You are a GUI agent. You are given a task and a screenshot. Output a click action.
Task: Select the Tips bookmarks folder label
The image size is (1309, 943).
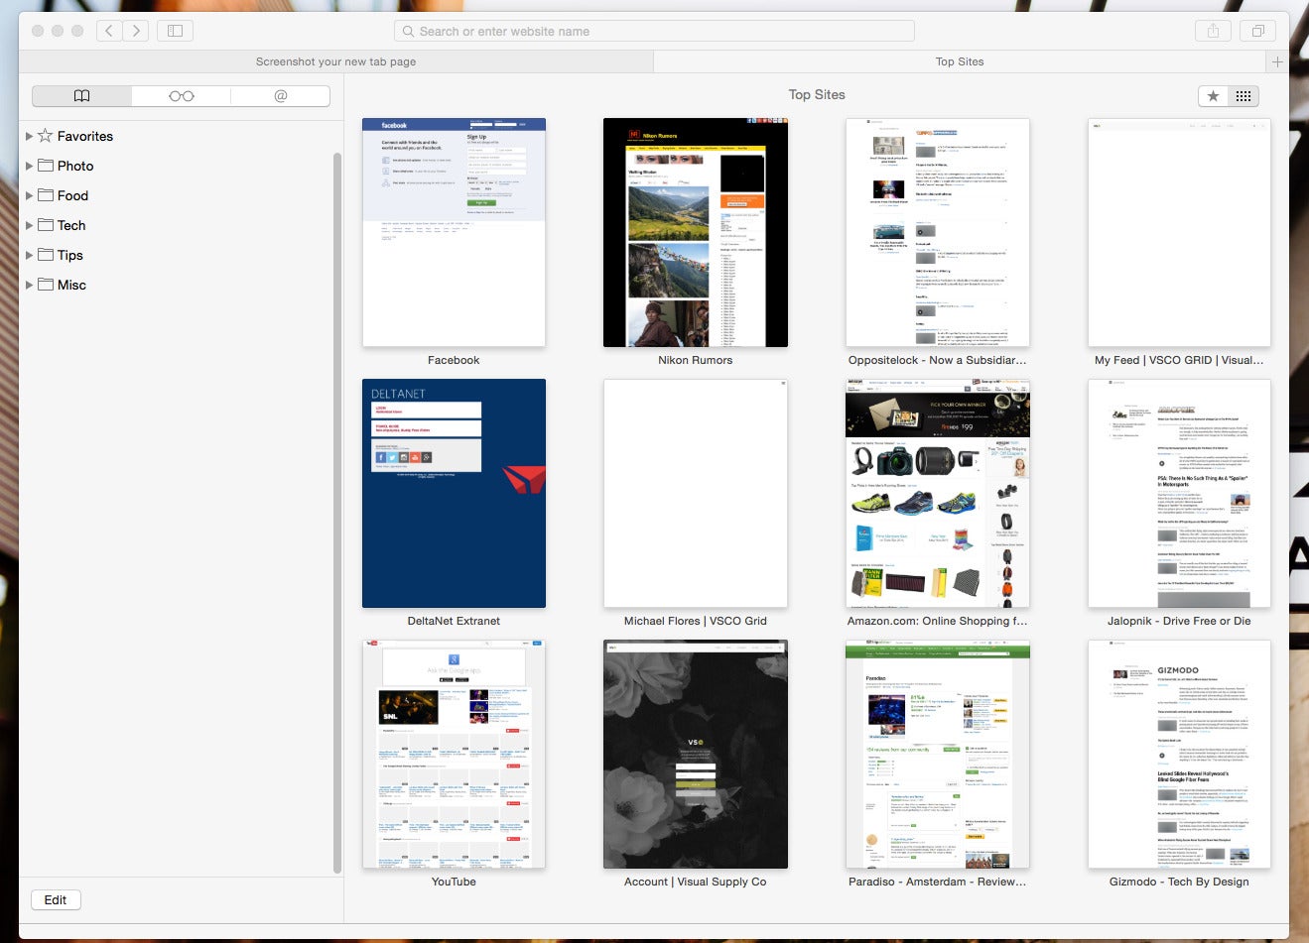70,255
